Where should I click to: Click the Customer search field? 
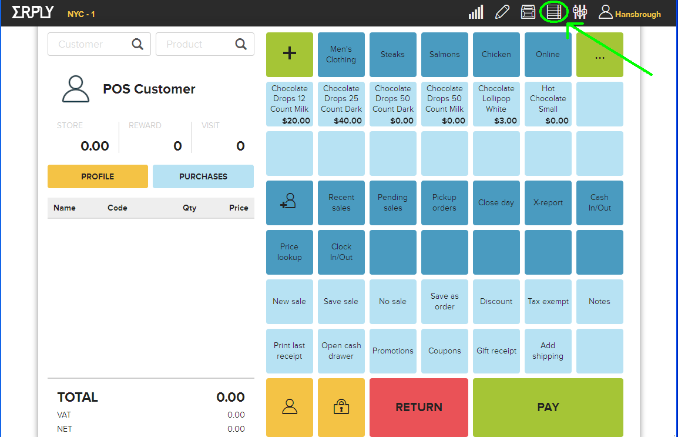pos(99,44)
